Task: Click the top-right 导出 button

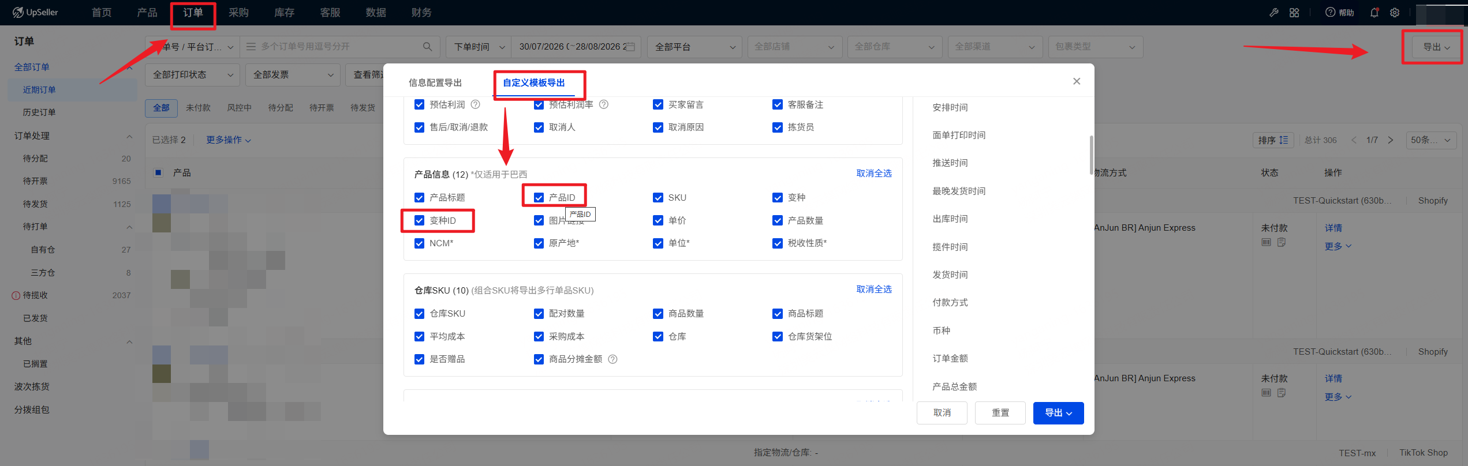Action: 1436,47
